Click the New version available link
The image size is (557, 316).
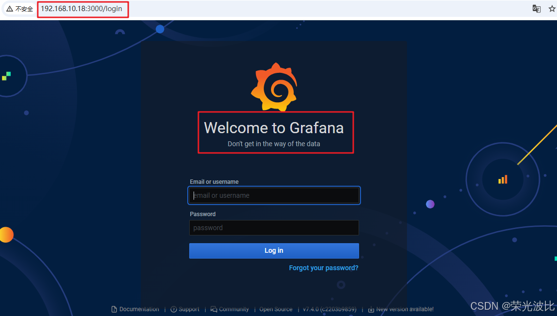405,309
